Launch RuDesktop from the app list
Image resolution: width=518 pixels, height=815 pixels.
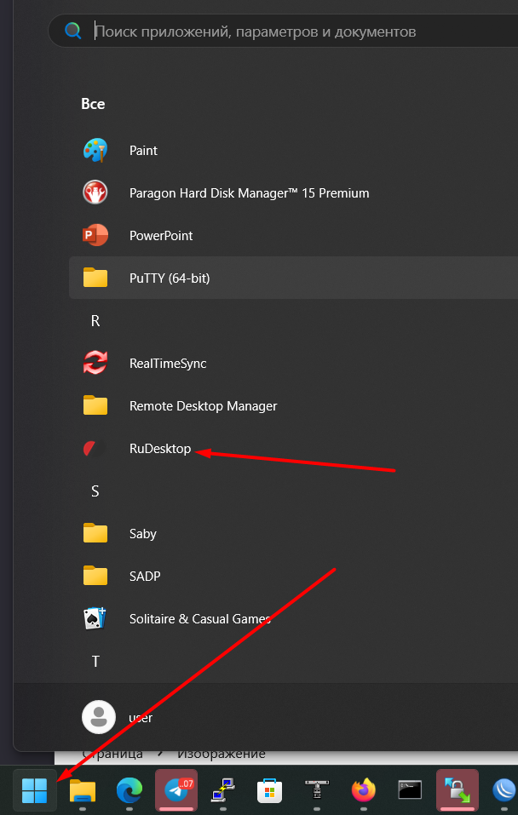[160, 449]
